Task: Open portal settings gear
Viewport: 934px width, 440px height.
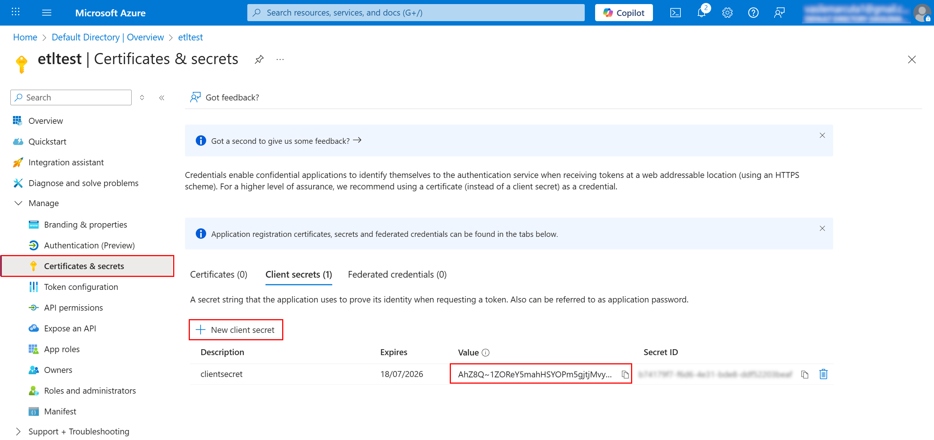Action: [727, 13]
